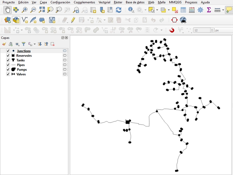
Task: Select the Measure Line ruler tool
Action: pyautogui.click(x=217, y=10)
